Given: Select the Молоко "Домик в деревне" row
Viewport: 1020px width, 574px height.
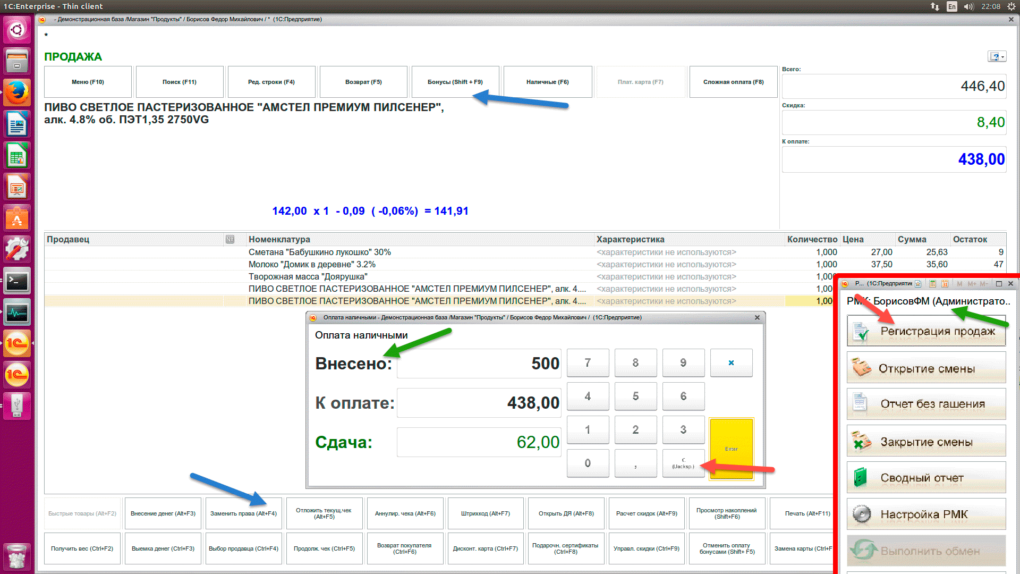Looking at the screenshot, I should tap(312, 264).
